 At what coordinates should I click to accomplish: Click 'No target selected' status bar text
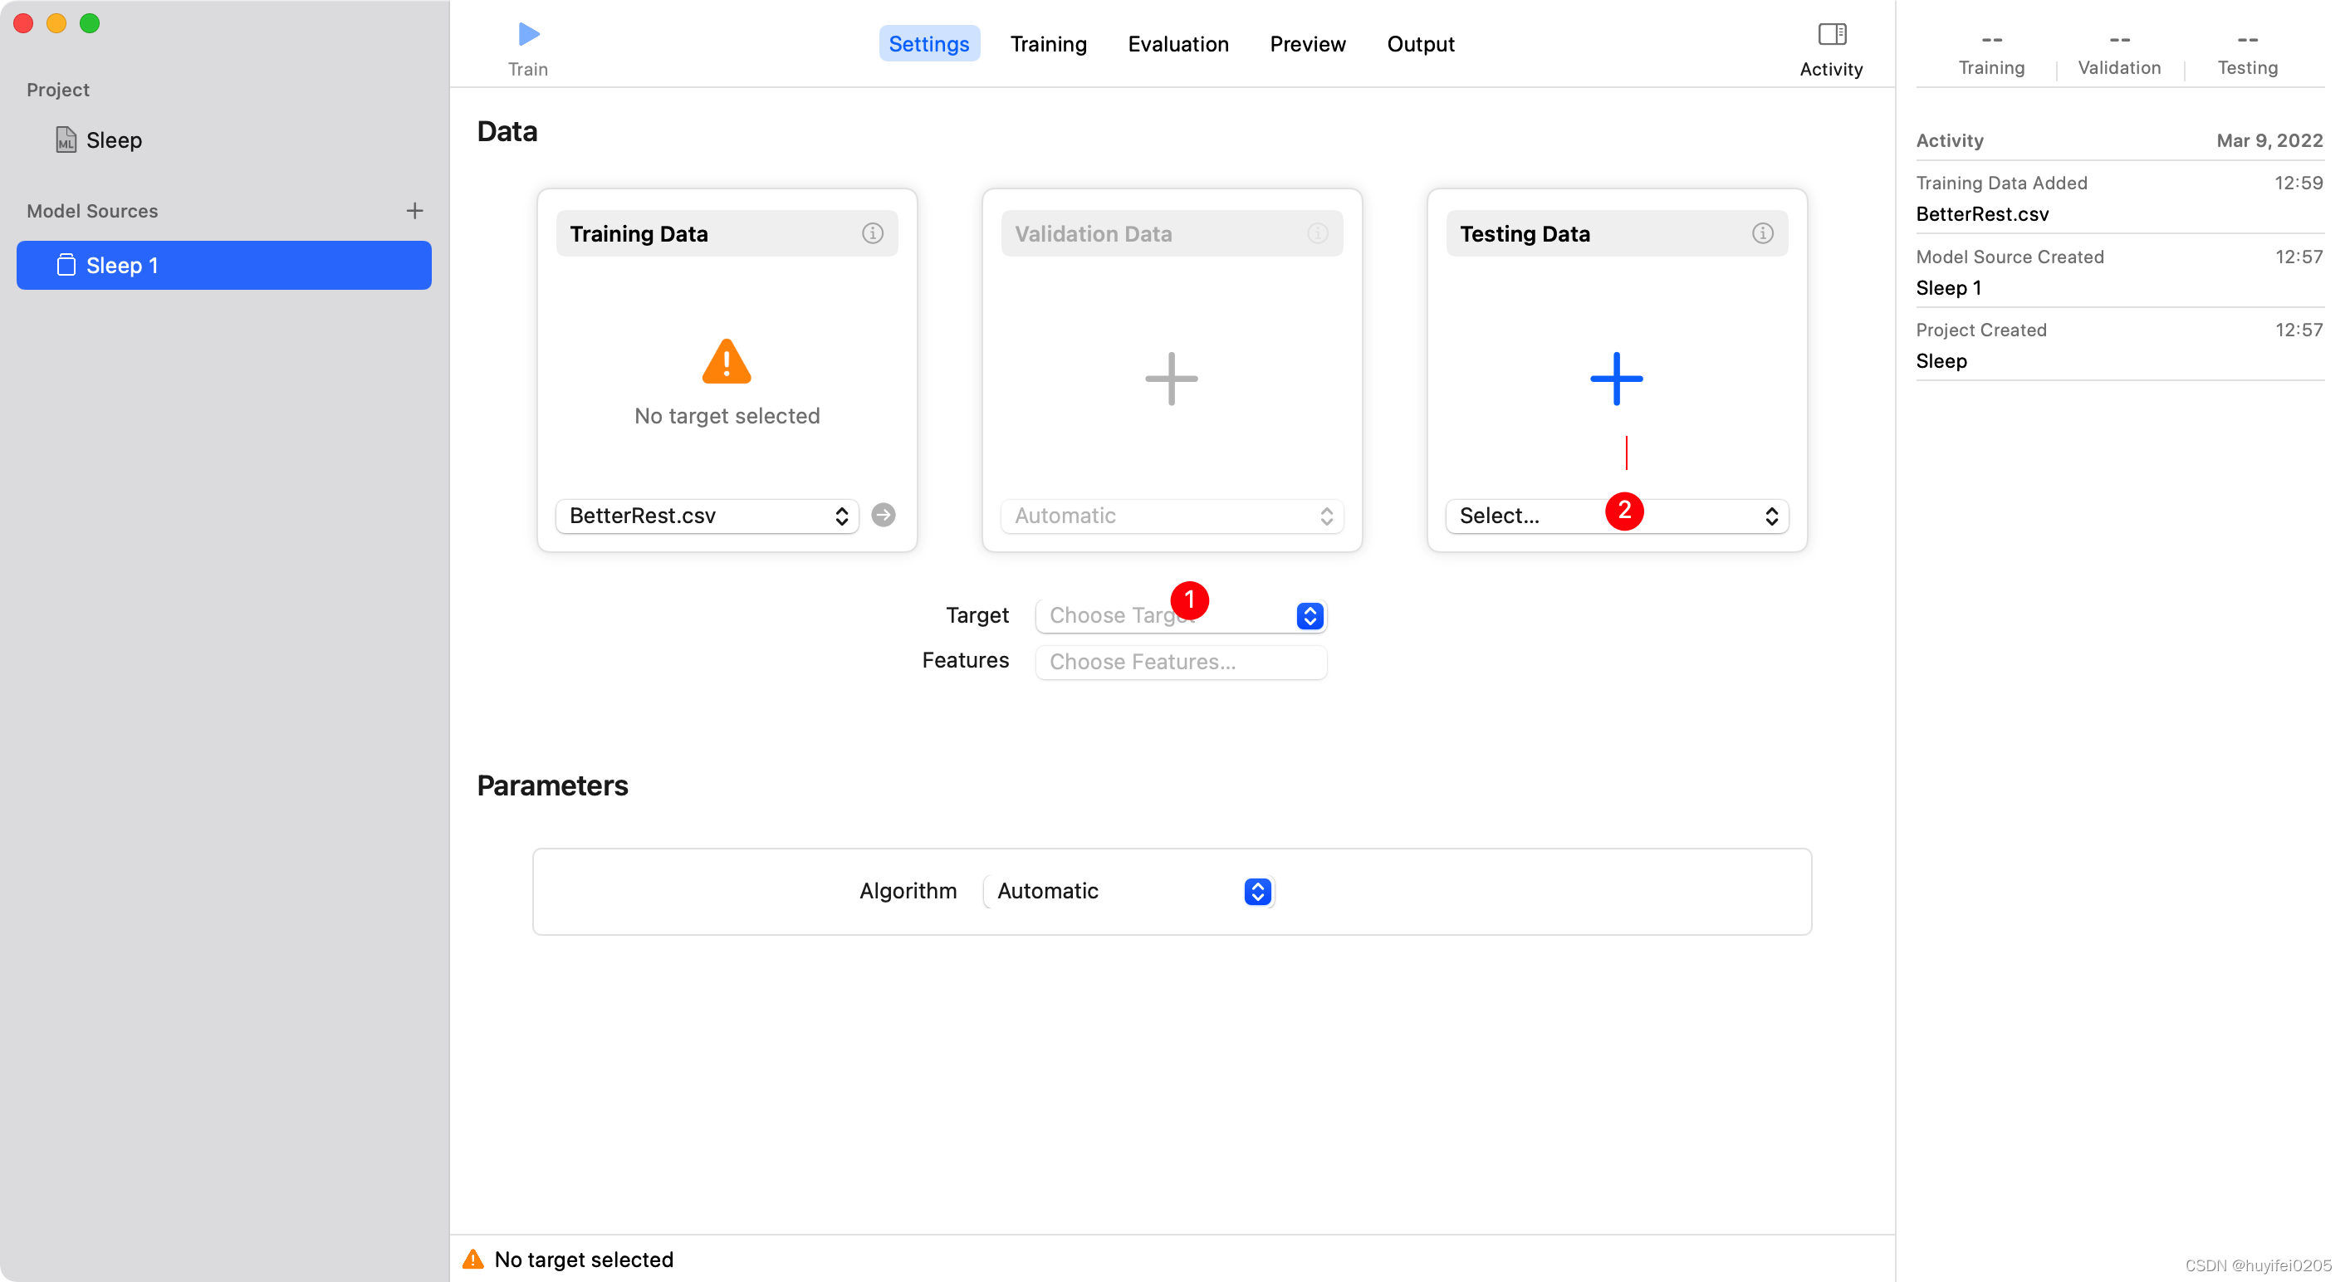(584, 1260)
